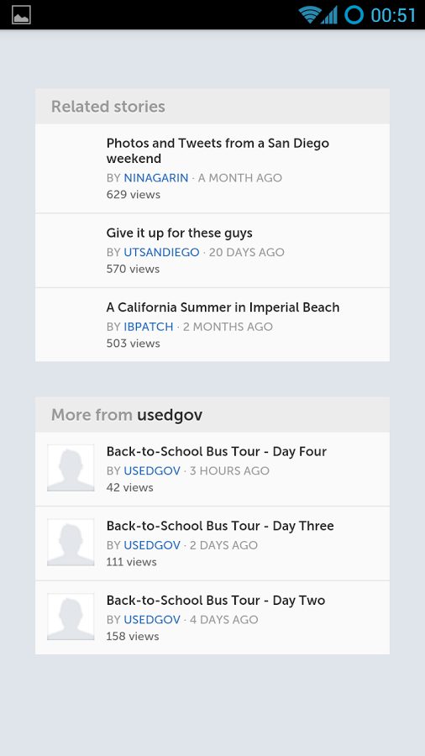Open USEDGOV link under Day Four story
The image size is (425, 756).
click(x=152, y=470)
